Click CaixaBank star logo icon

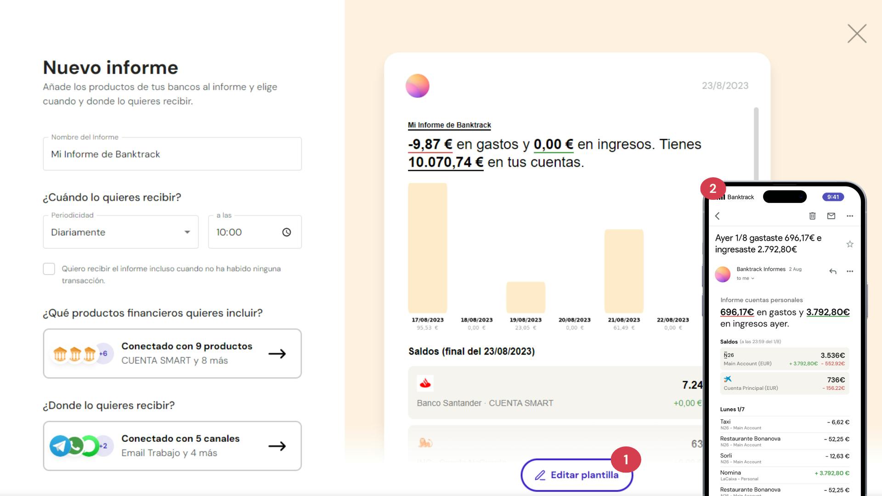tap(728, 379)
